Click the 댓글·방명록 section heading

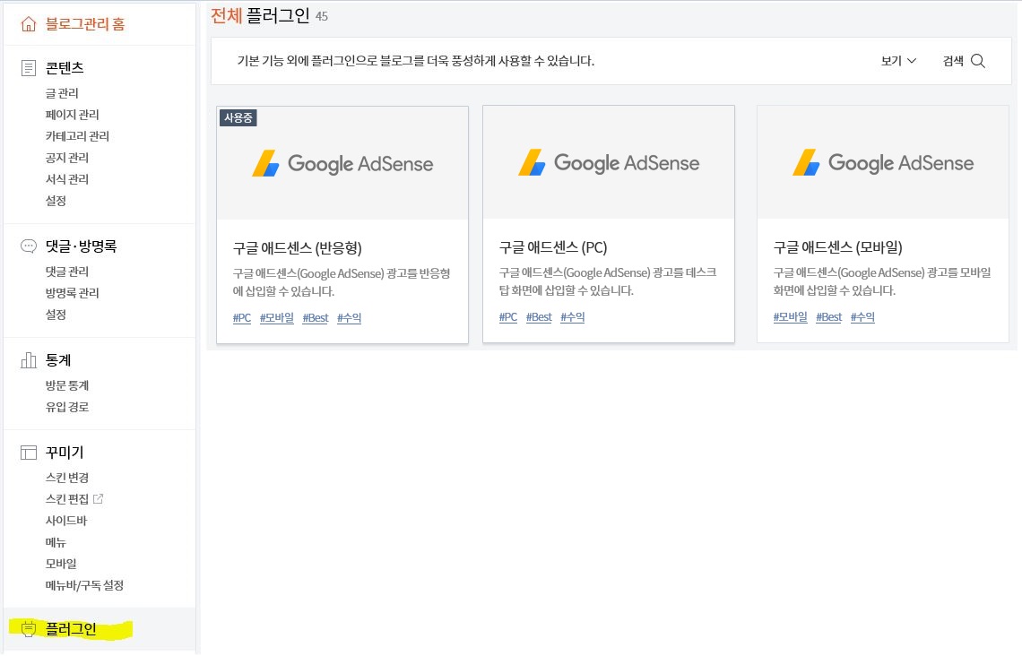click(81, 246)
